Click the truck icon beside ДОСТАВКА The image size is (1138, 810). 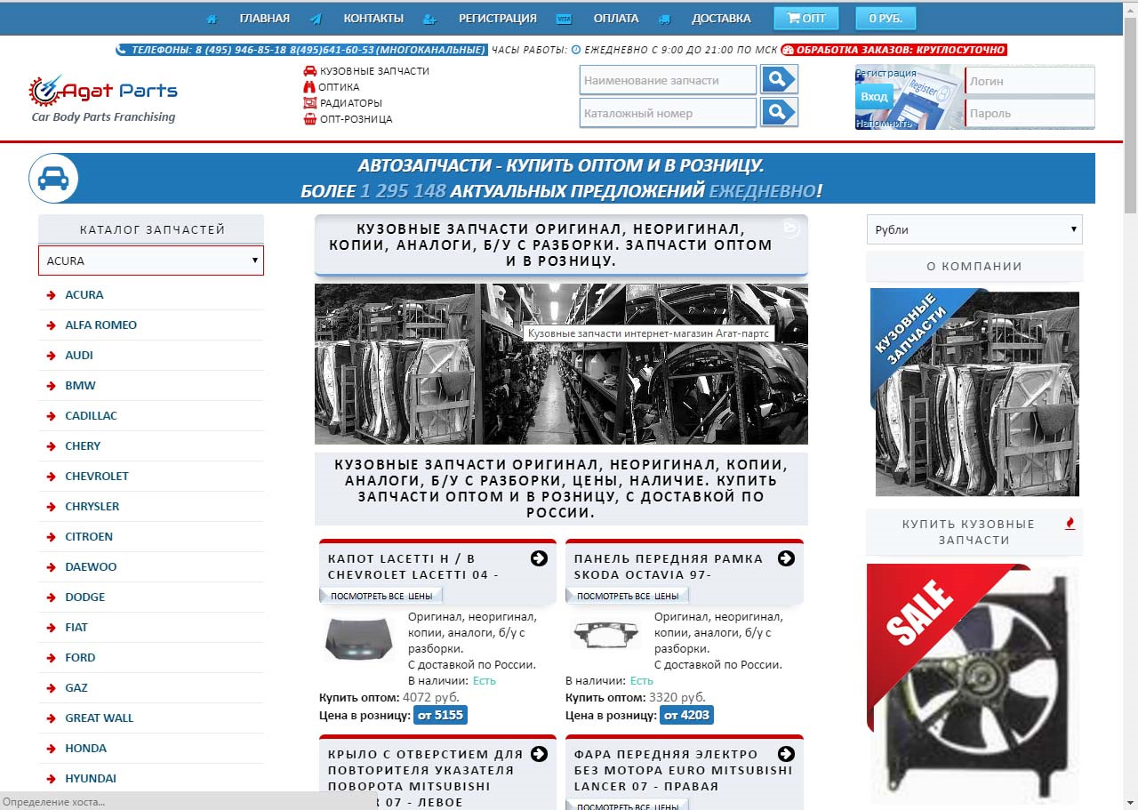click(x=664, y=19)
